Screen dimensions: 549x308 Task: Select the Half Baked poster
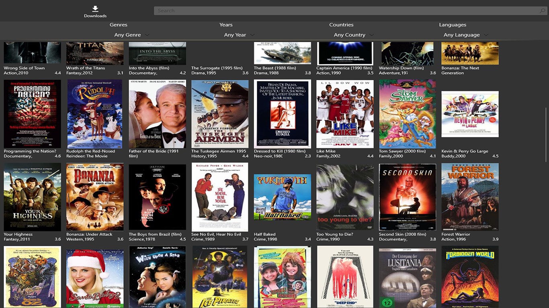click(282, 197)
